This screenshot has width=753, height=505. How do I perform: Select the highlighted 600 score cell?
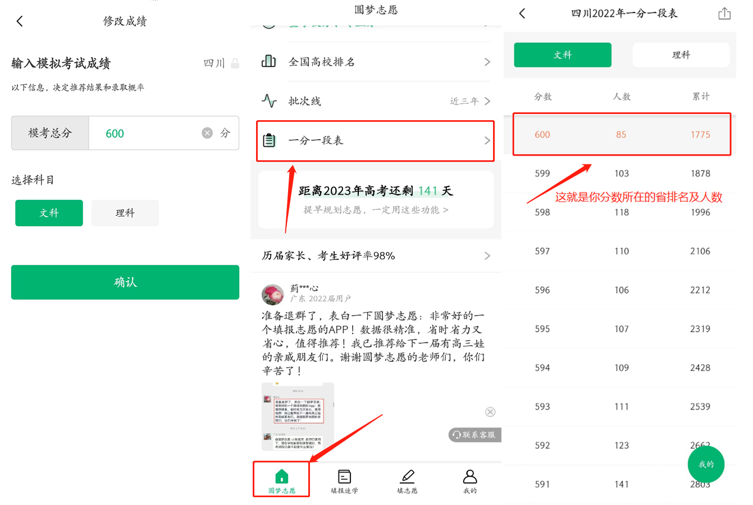[x=542, y=135]
